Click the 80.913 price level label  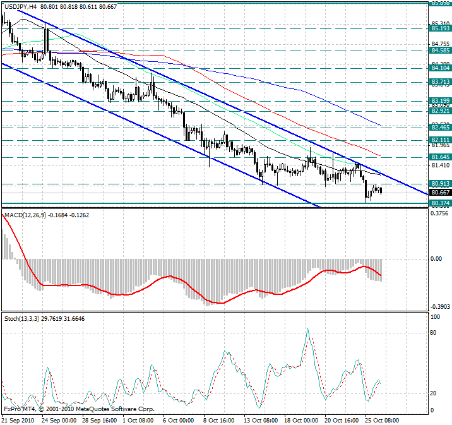440,184
